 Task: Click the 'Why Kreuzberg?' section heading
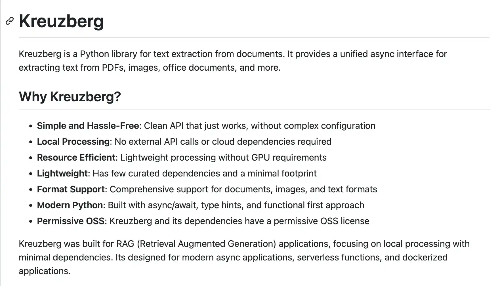[70, 96]
